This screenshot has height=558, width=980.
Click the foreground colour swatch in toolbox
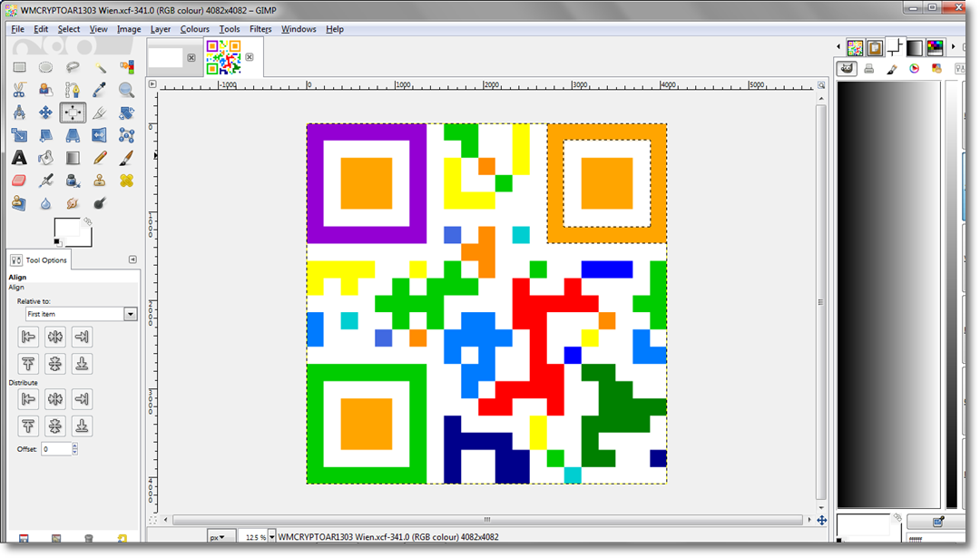(67, 228)
